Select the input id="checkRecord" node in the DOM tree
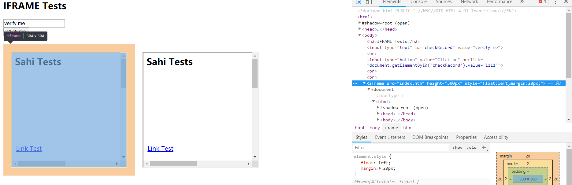The width and height of the screenshot is (572, 185). [435, 47]
